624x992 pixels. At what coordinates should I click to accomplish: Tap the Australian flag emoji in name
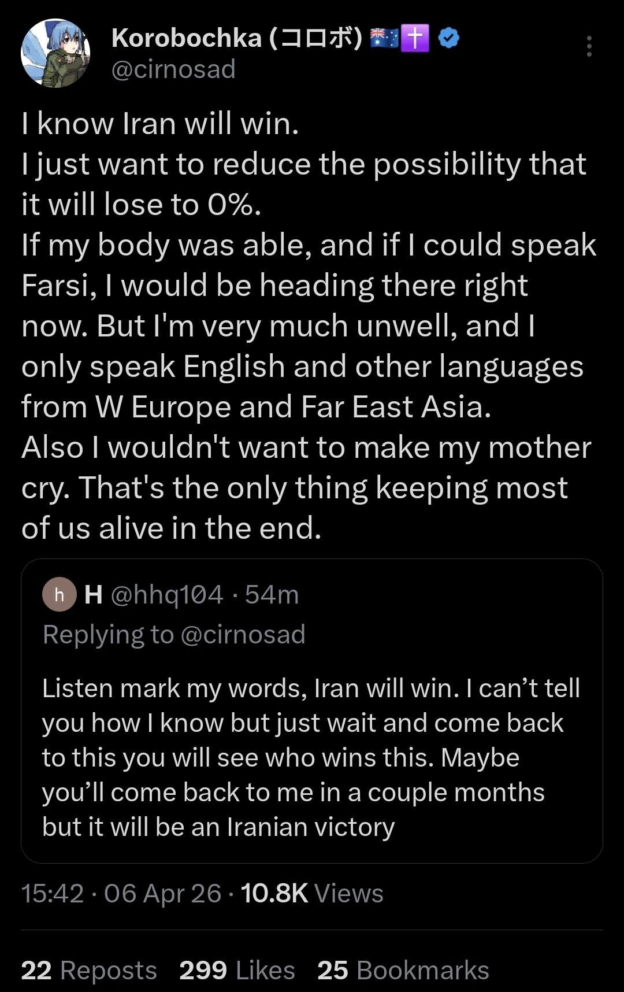click(x=384, y=38)
